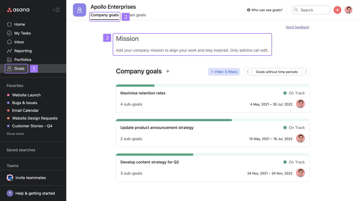Click the Goals person icon in sidebar
Screen dimensions: 359x201
pyautogui.click(x=9, y=68)
